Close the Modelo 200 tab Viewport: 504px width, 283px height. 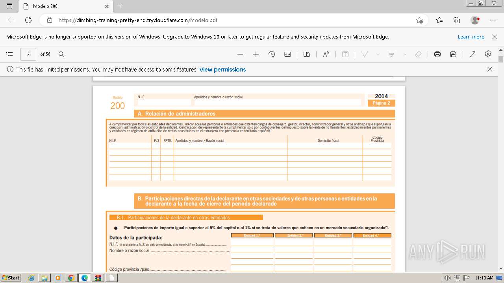pyautogui.click(x=107, y=6)
